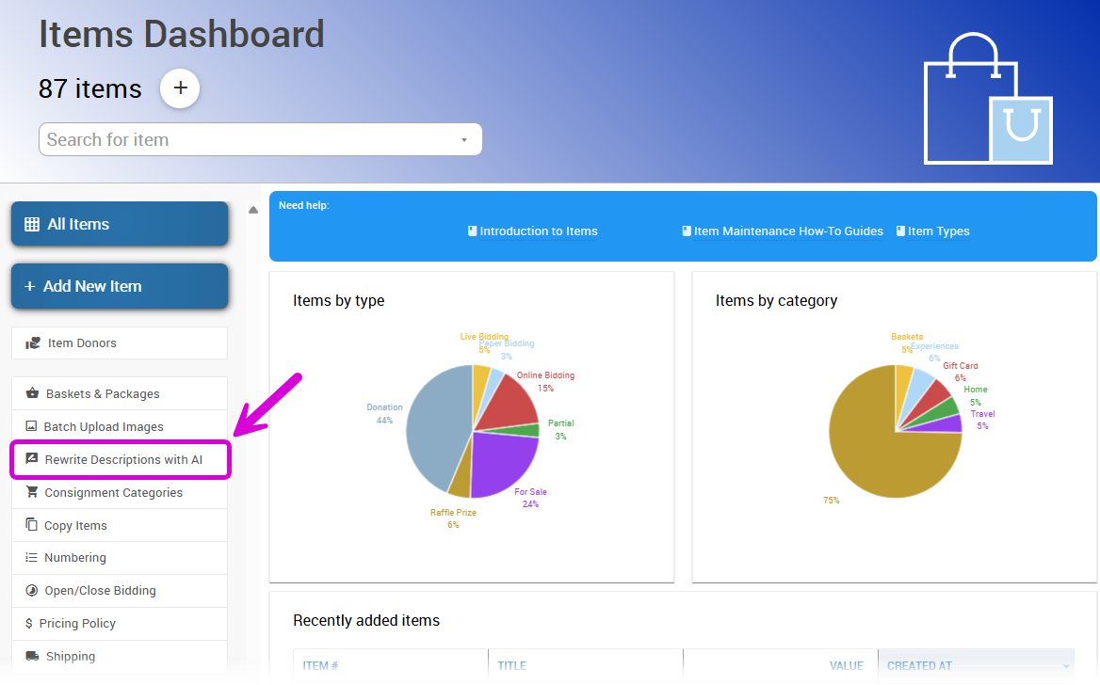Click the "Home" chart label

click(975, 390)
